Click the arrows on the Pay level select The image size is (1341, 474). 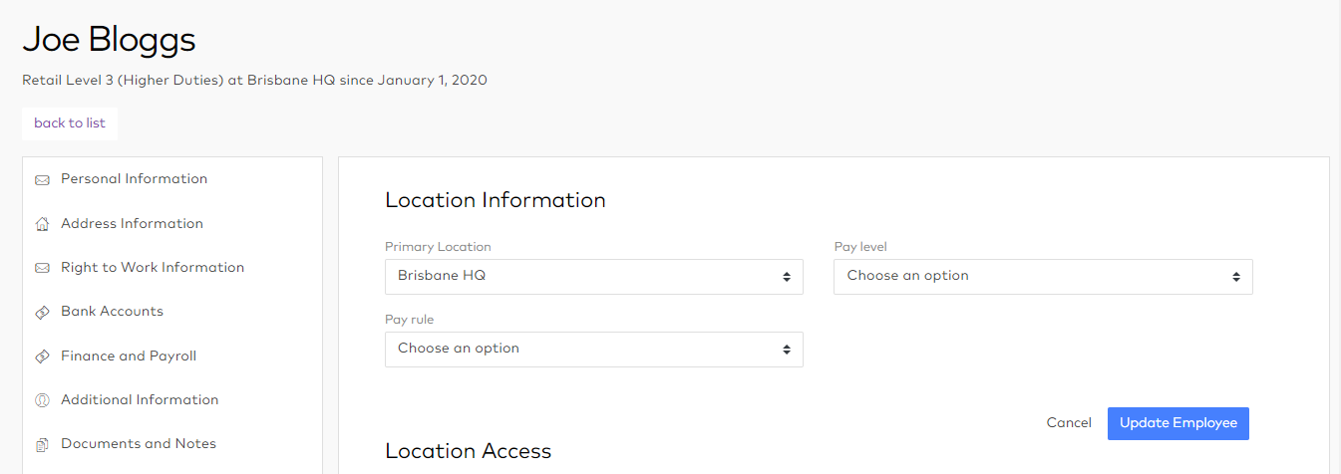(x=1235, y=277)
